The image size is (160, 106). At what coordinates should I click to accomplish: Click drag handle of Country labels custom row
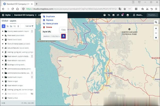[x=32, y=31]
